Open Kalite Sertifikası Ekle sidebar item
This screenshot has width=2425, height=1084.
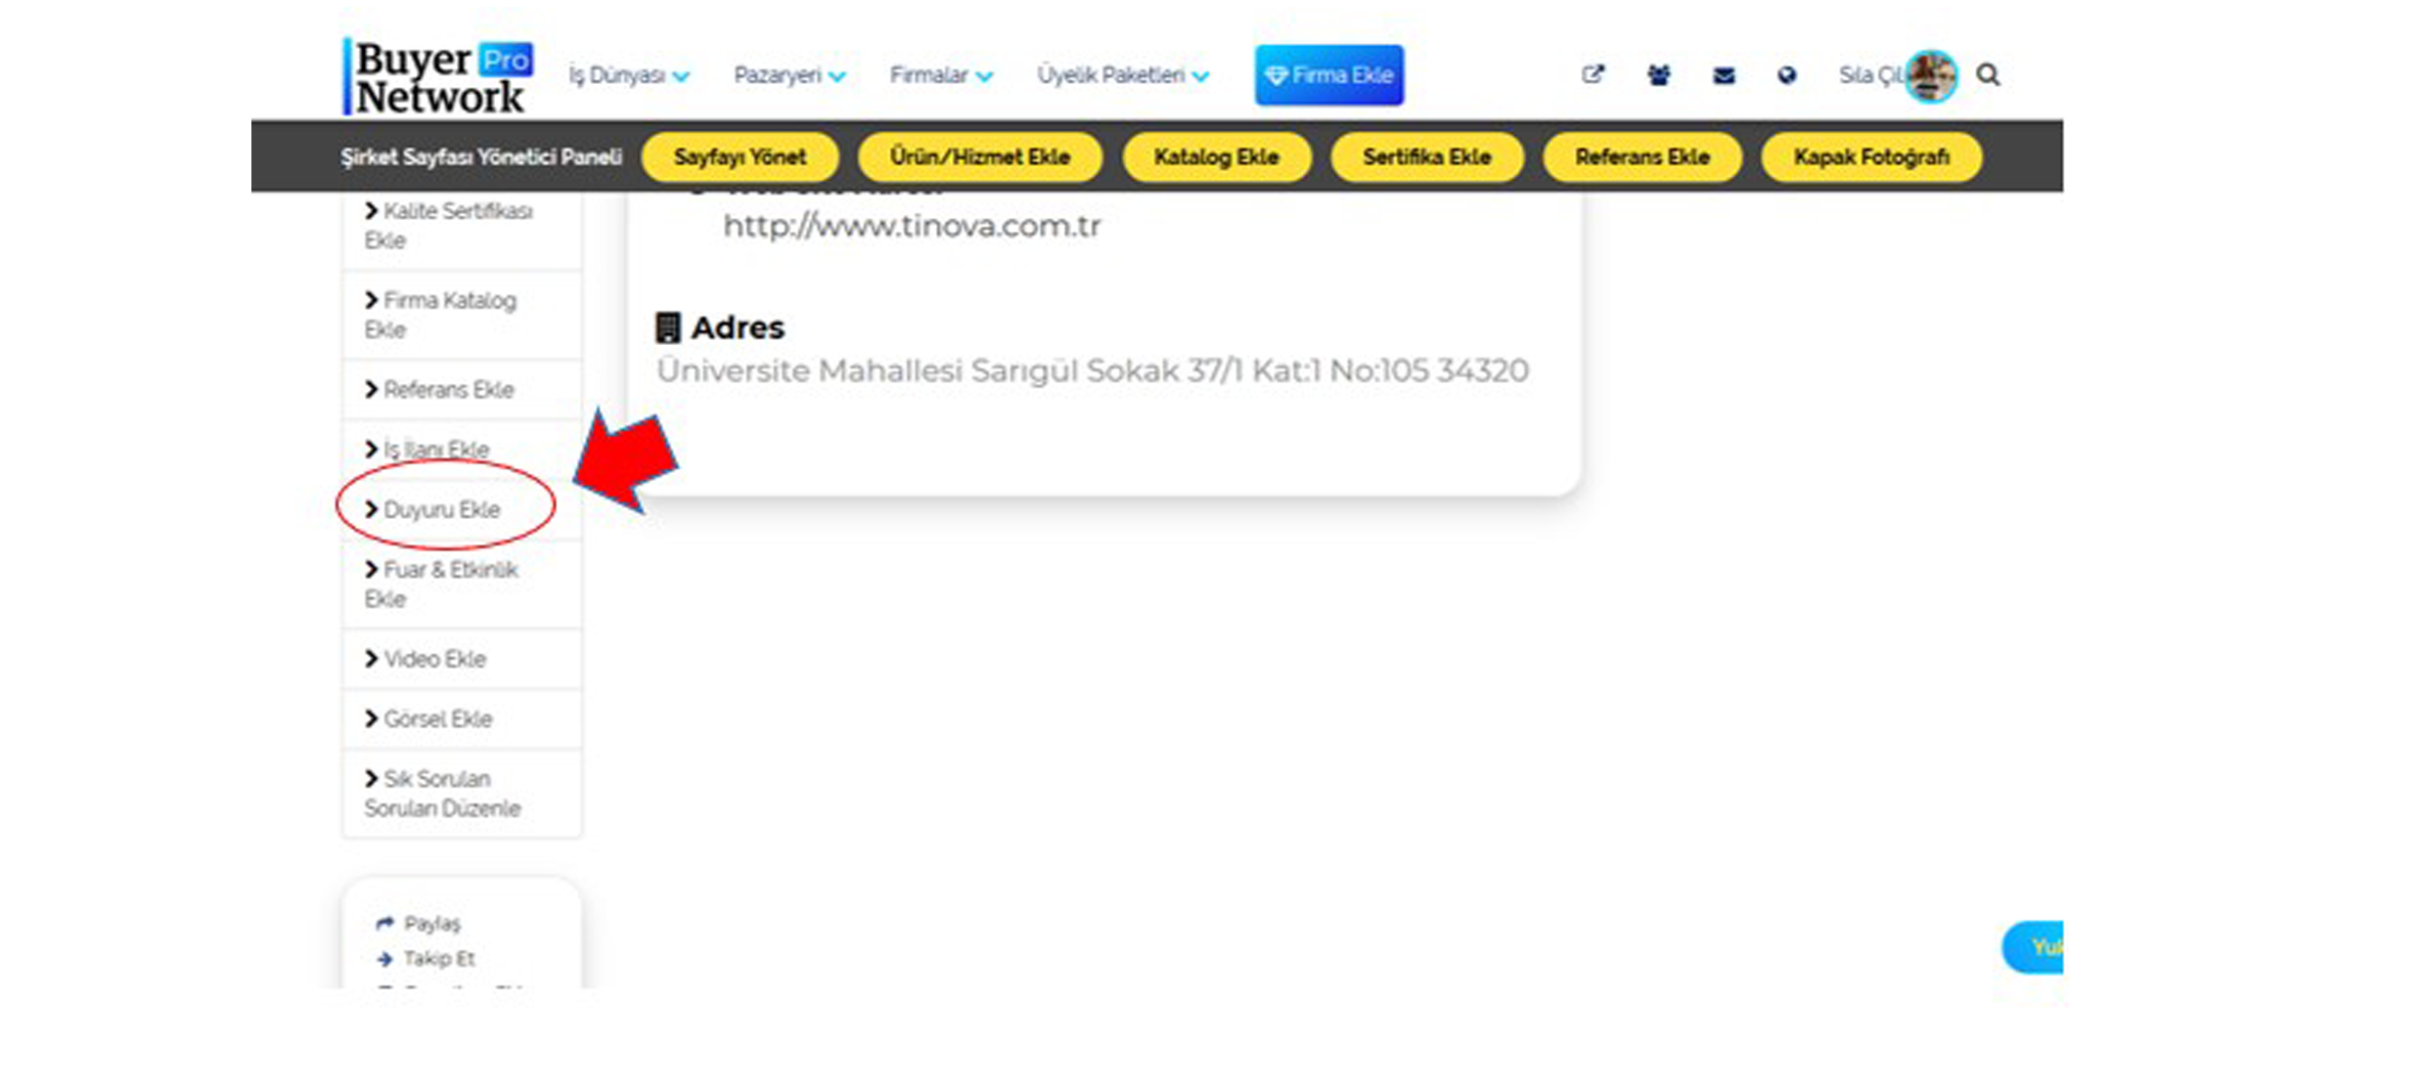[462, 226]
